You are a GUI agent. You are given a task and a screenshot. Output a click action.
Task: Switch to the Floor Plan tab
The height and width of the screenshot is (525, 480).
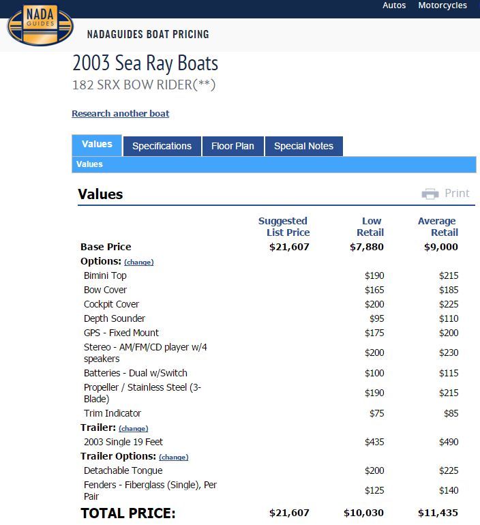tap(232, 147)
